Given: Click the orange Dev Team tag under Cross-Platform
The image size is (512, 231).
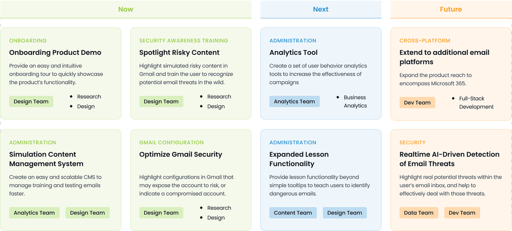Looking at the screenshot, I should click(417, 102).
